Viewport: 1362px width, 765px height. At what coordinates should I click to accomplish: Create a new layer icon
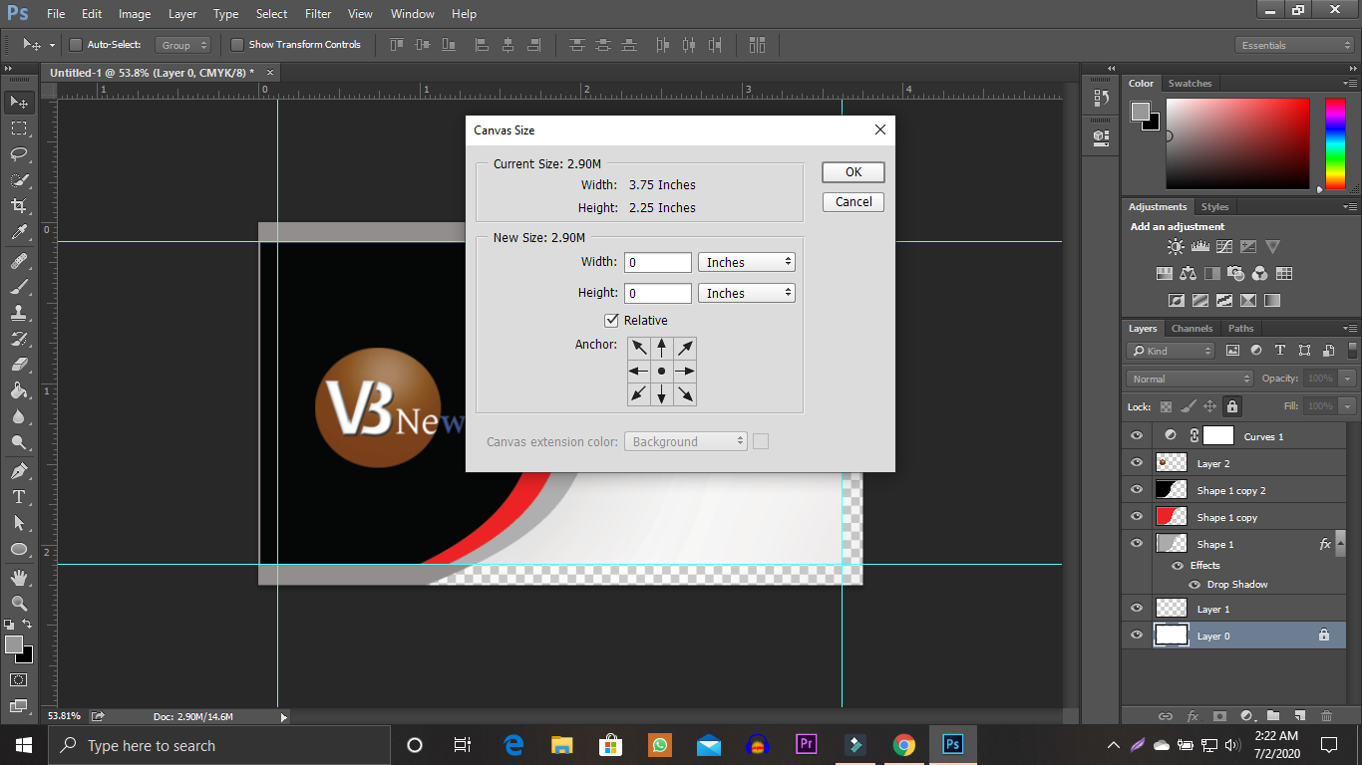[x=1299, y=715]
